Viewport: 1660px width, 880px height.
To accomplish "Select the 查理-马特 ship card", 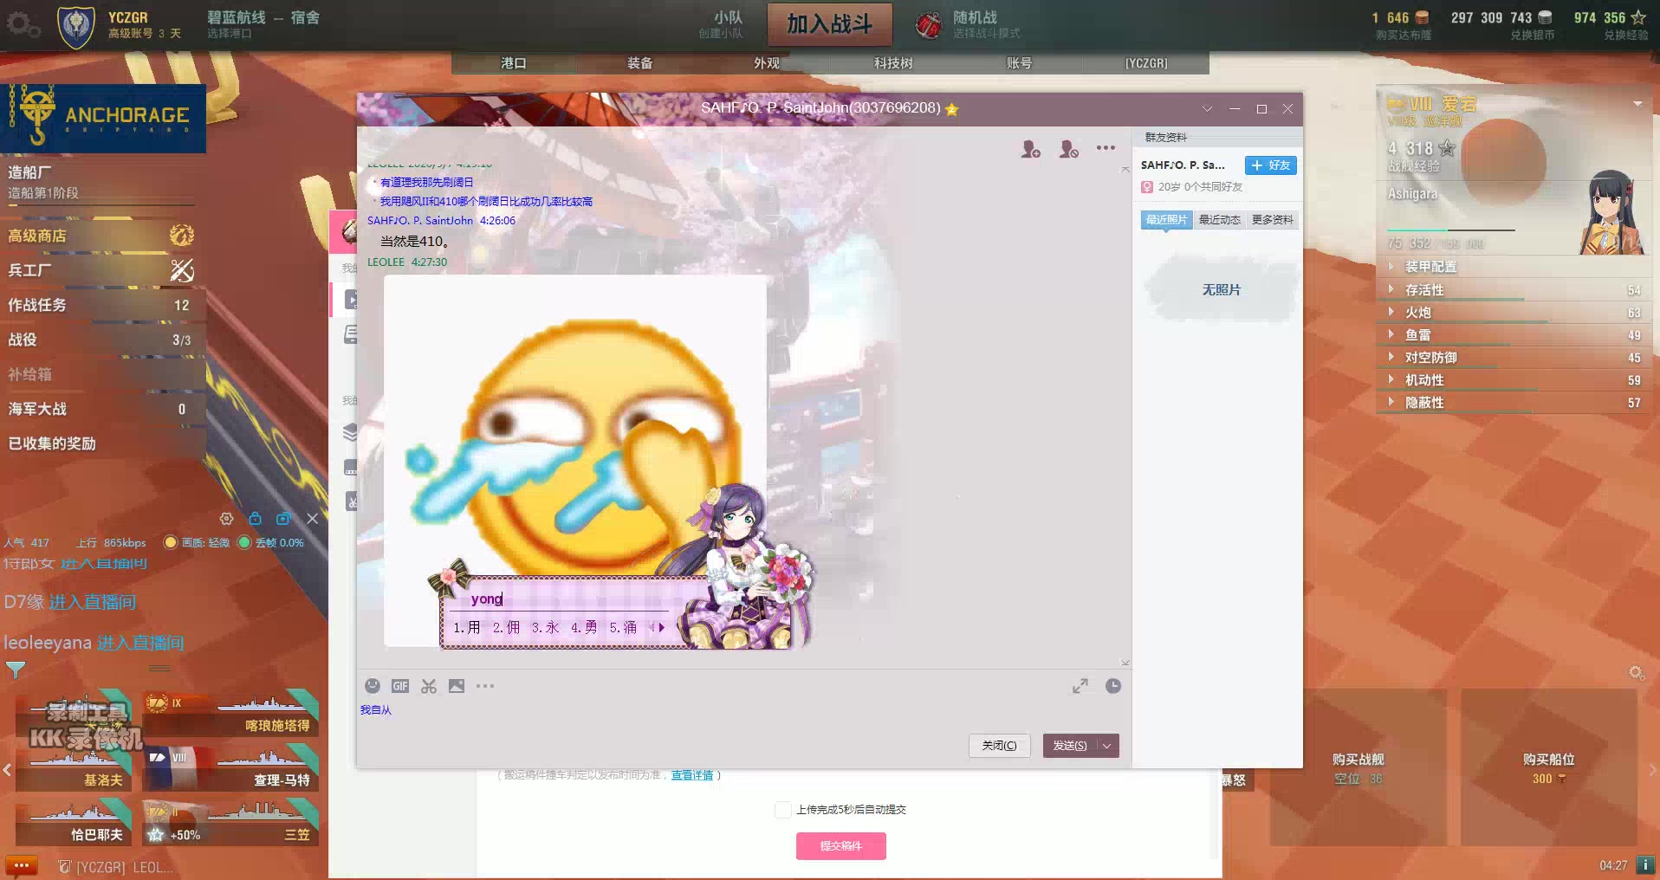I will pos(231,767).
